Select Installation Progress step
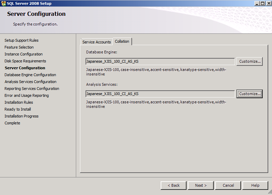 (x=21, y=116)
